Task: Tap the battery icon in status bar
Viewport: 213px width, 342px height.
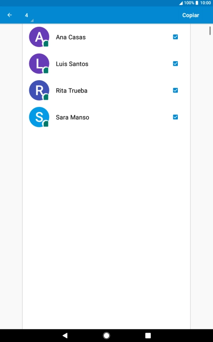Action: [x=196, y=3]
